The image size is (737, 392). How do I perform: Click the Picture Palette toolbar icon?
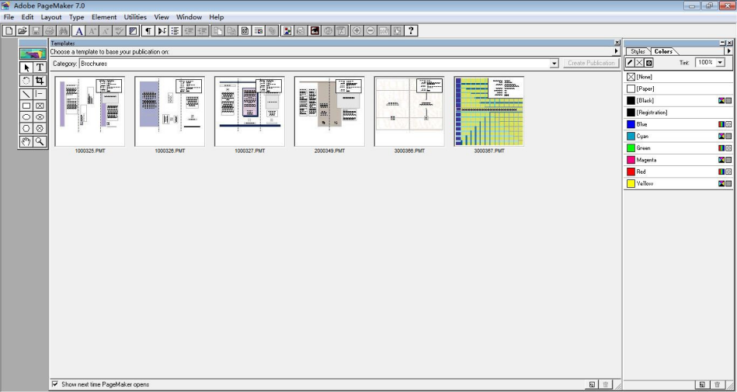(287, 31)
